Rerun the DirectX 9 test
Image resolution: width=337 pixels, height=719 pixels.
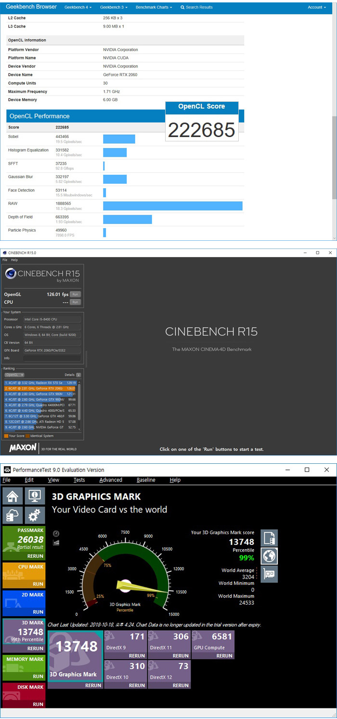click(x=137, y=656)
